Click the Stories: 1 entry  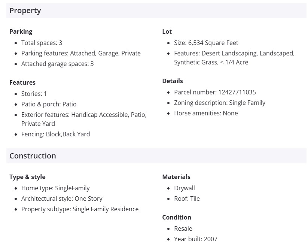point(34,94)
